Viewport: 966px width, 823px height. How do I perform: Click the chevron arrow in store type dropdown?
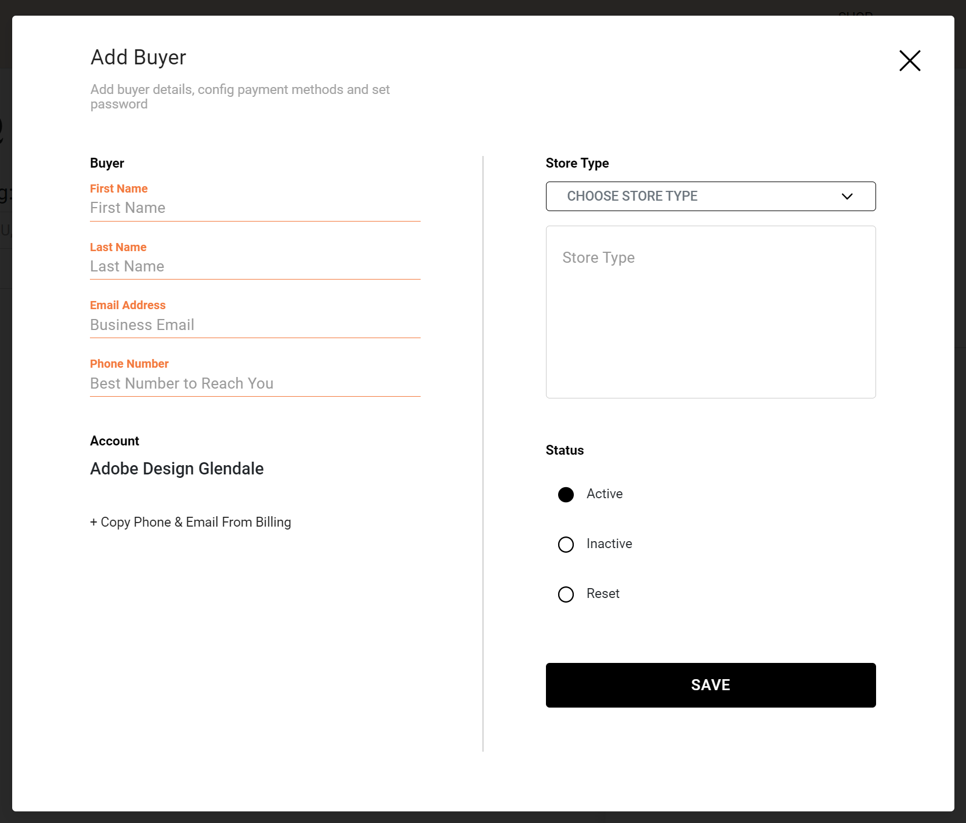[x=847, y=197]
